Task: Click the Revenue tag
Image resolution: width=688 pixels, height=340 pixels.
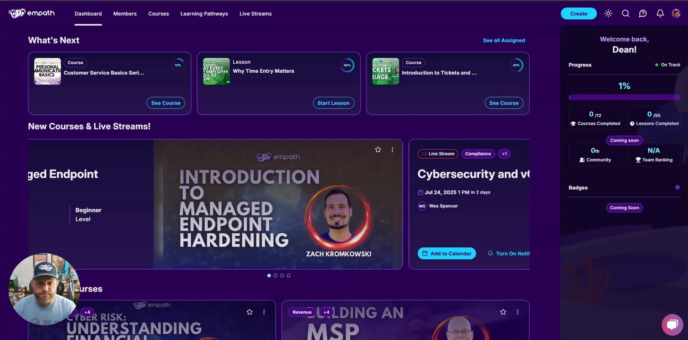Action: (302, 312)
